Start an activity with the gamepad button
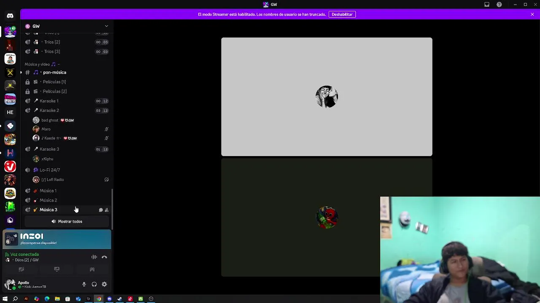The image size is (540, 303). [x=92, y=269]
